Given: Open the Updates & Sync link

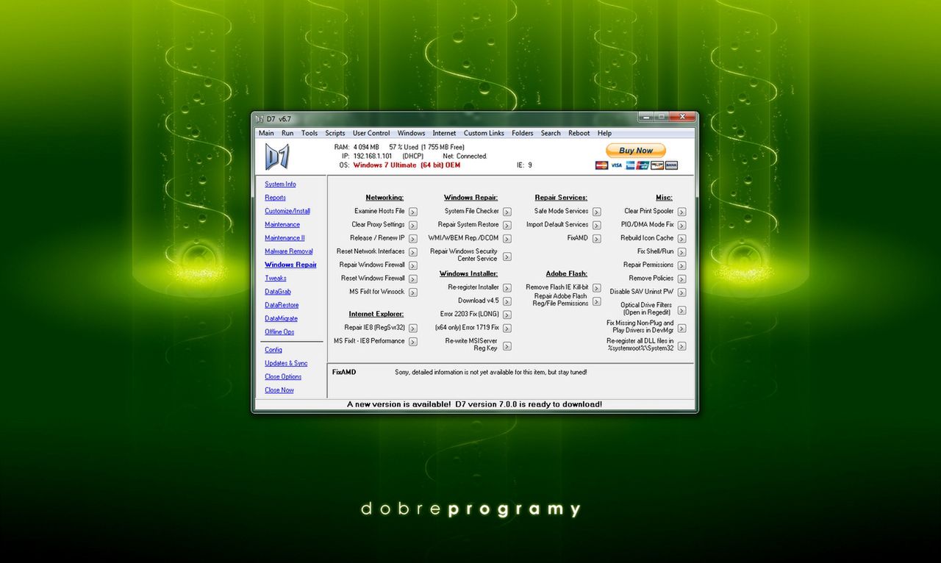Looking at the screenshot, I should pyautogui.click(x=286, y=363).
